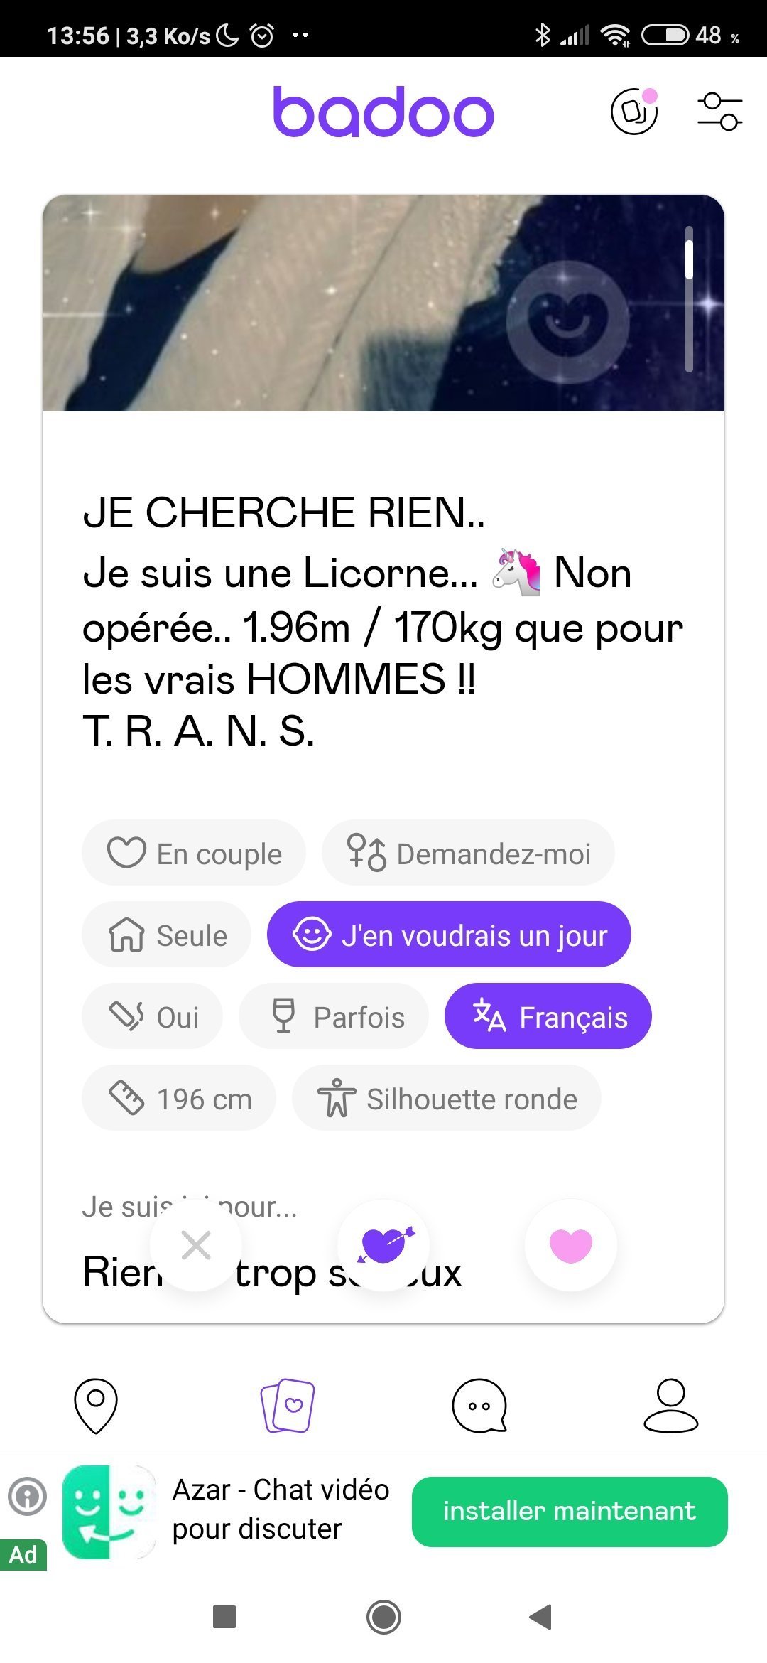Image resolution: width=767 pixels, height=1663 pixels.
Task: Like profile with the pink heart button
Action: 570,1245
